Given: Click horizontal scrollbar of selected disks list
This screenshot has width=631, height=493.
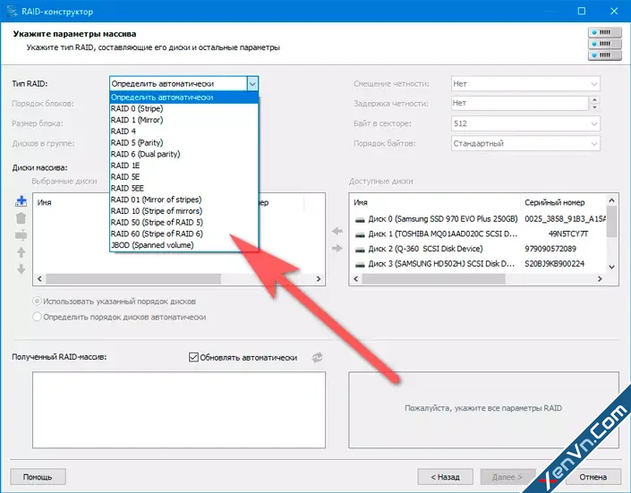Looking at the screenshot, I should [x=133, y=278].
